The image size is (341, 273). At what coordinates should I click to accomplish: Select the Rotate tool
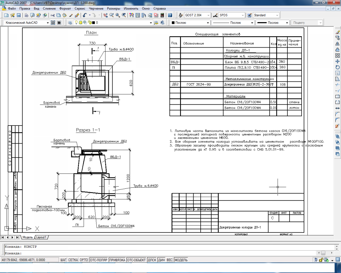pyautogui.click(x=337, y=67)
